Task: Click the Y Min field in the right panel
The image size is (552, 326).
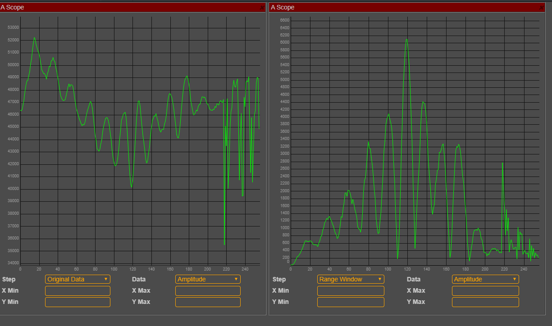Action: (x=351, y=302)
